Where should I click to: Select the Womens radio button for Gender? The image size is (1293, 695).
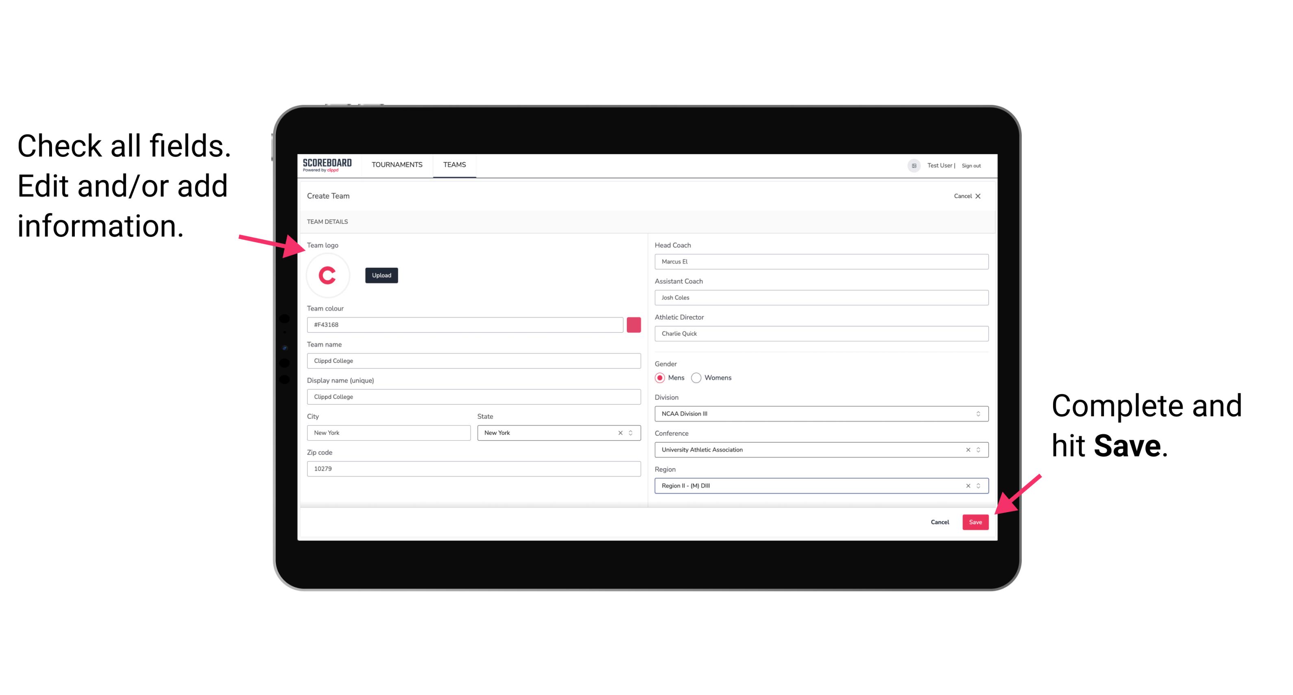703,378
